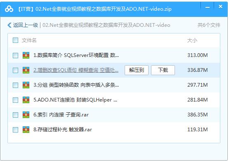
Task: Click archive icon of 8.存储过程补充 file
Action: (x=26, y=130)
